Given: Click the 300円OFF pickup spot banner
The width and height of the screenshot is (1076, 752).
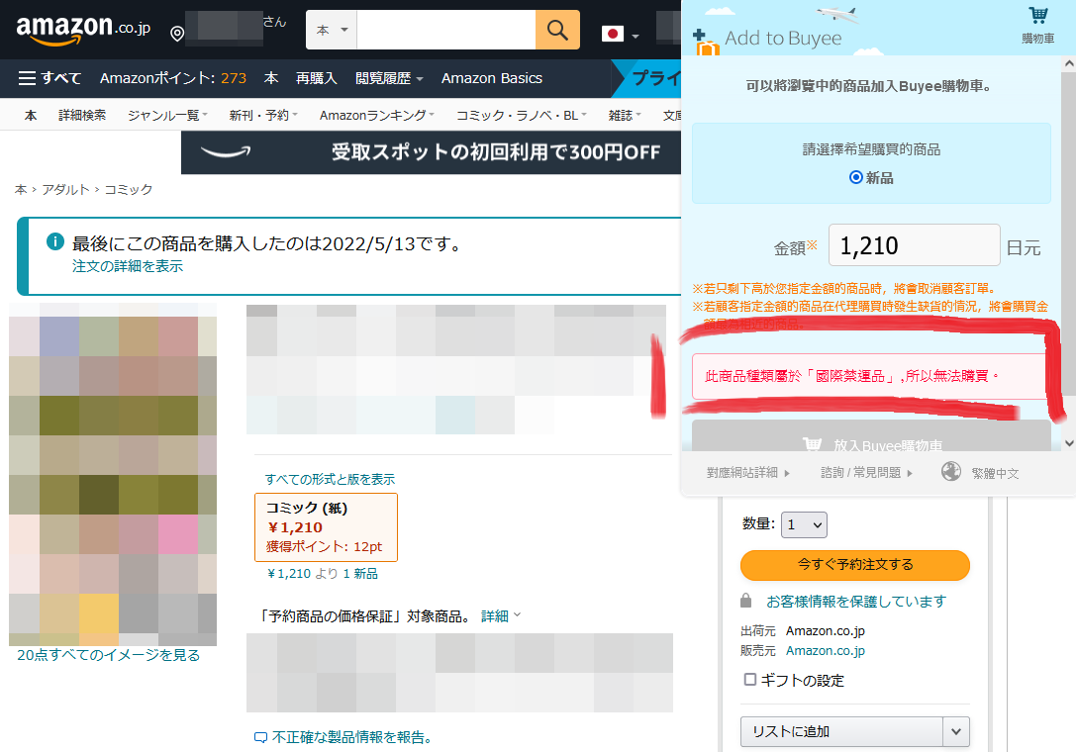Looking at the screenshot, I should [x=431, y=152].
